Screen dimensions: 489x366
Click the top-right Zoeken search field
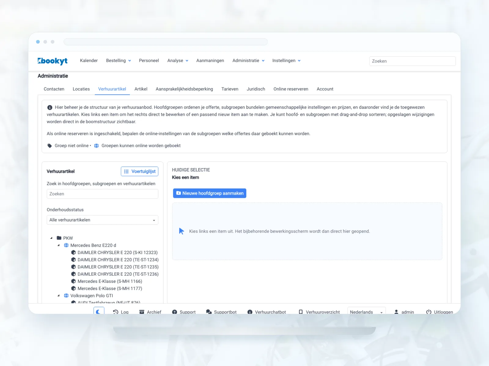pyautogui.click(x=412, y=61)
